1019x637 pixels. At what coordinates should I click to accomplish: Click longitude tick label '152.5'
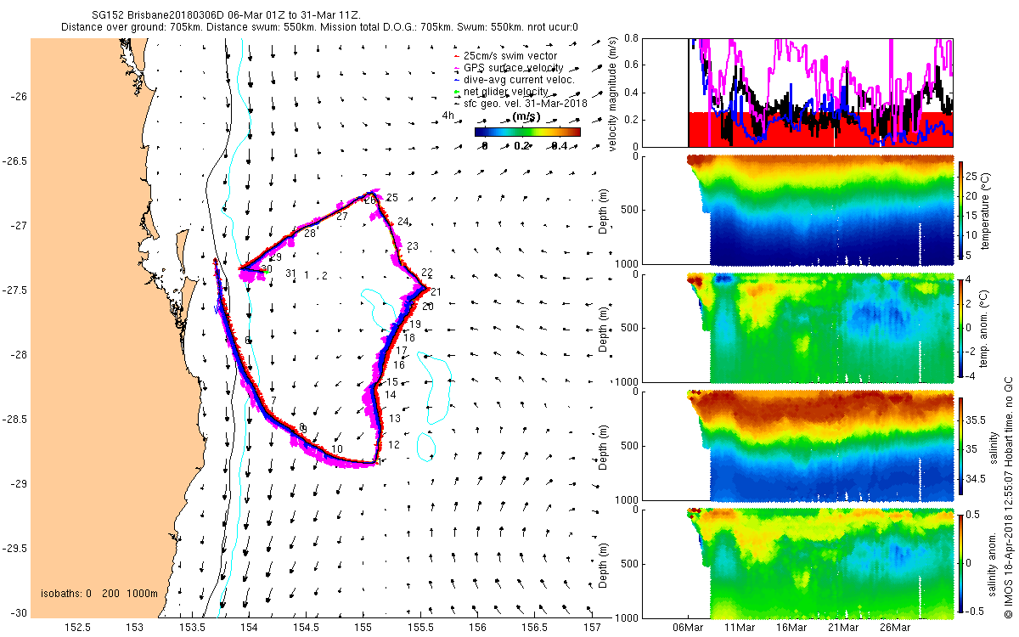[x=77, y=629]
